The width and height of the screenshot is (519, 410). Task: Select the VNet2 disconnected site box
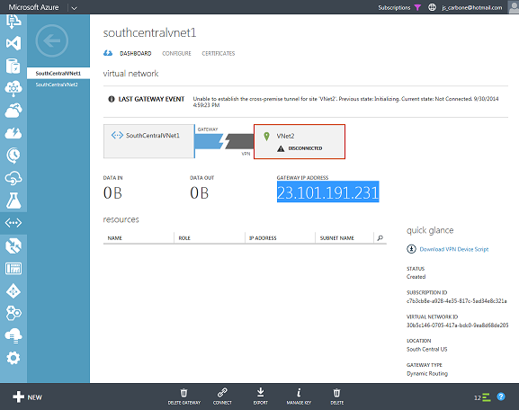tap(300, 142)
